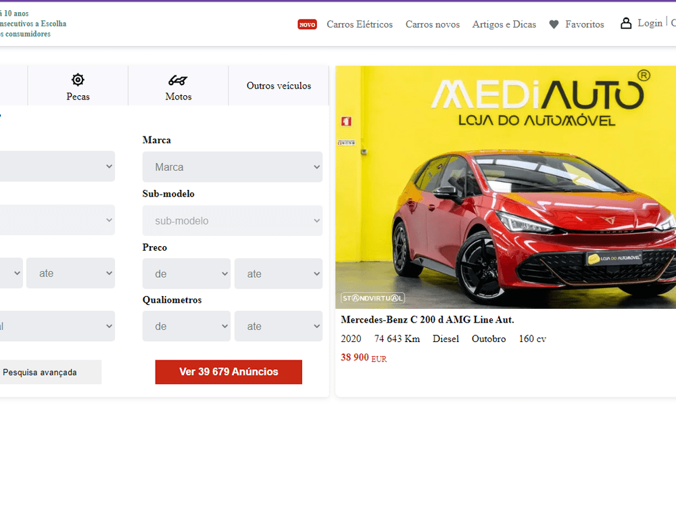Image resolution: width=676 pixels, height=507 pixels.
Task: Click the heart icon next to Favoritos
Action: 554,24
